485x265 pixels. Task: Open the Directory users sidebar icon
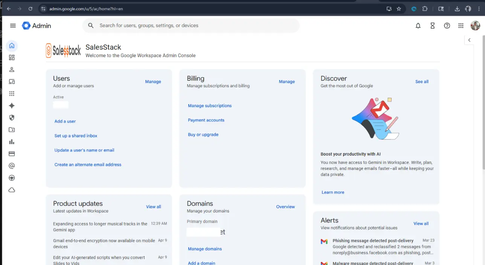point(12,70)
